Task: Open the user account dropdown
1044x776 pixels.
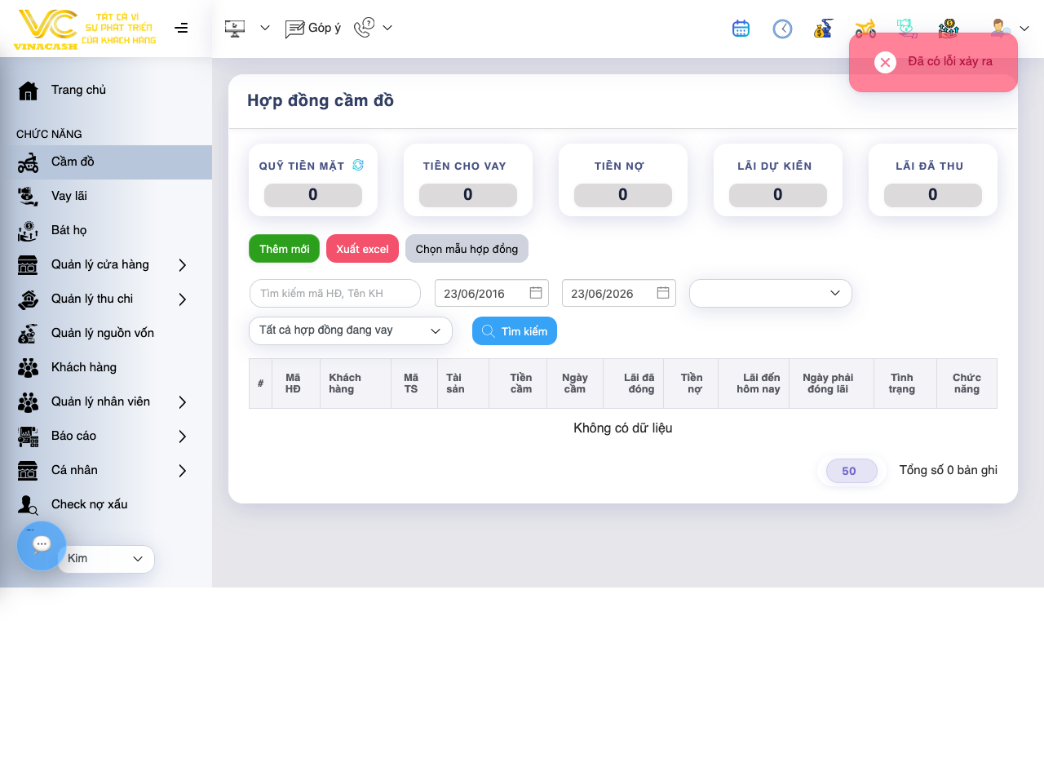Action: [x=1010, y=29]
